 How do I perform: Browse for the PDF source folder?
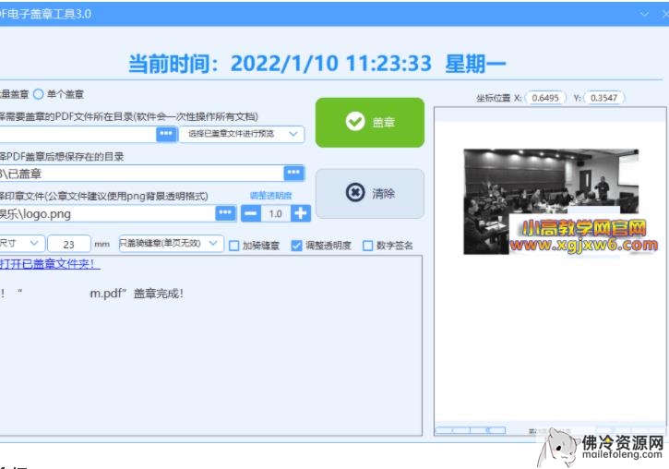pos(165,134)
